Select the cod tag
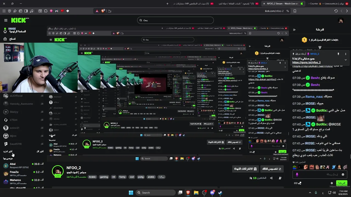The height and width of the screenshot is (197, 351). click(132, 177)
